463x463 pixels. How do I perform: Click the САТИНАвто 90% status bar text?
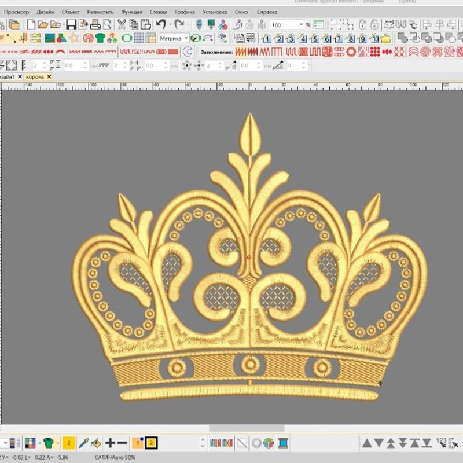[x=115, y=457]
